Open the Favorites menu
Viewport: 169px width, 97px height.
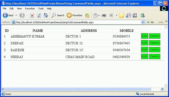coord(30,9)
